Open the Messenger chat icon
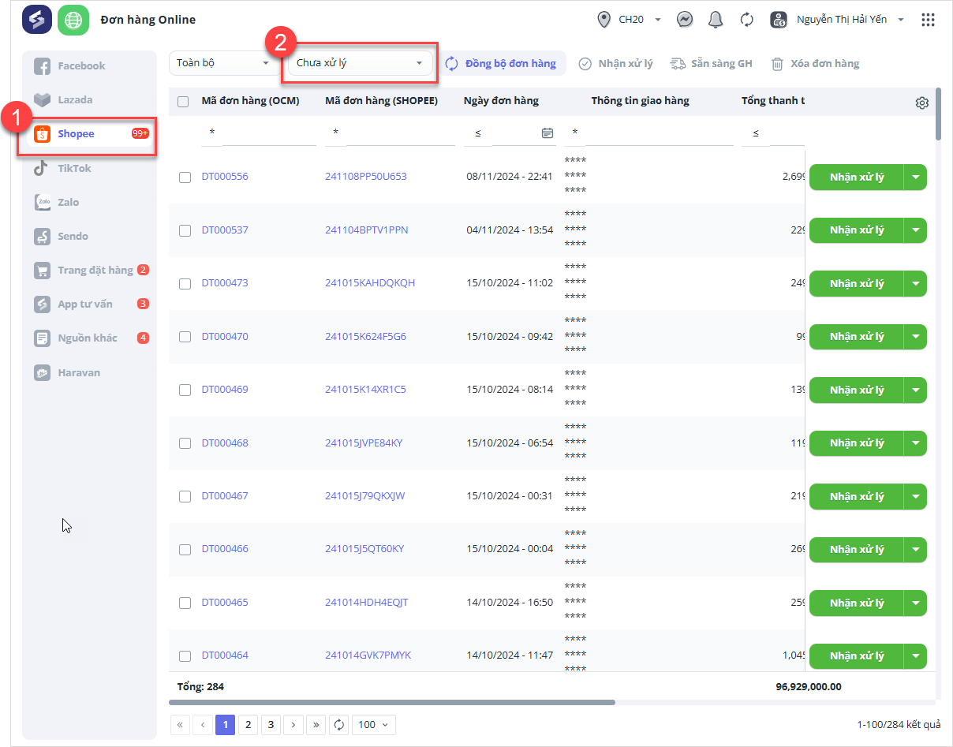This screenshot has width=953, height=747. point(685,20)
